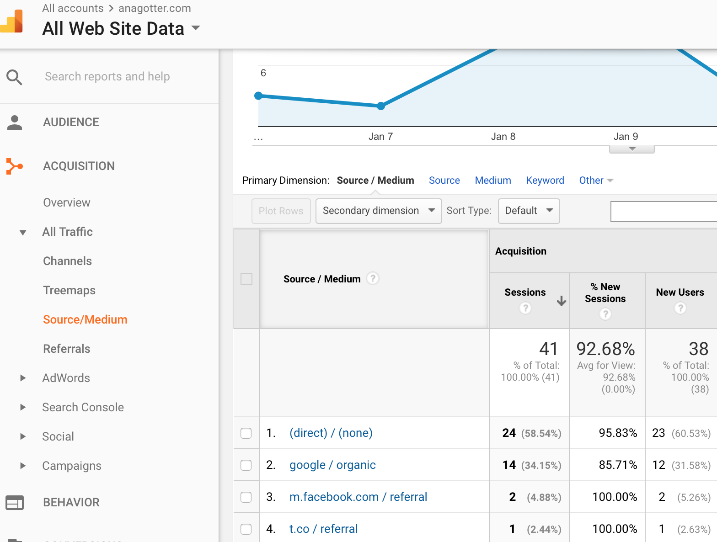
Task: Click the Acquisition branching icon
Action: click(14, 166)
